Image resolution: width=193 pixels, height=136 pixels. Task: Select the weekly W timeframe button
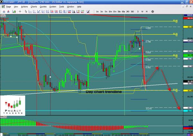point(142,11)
